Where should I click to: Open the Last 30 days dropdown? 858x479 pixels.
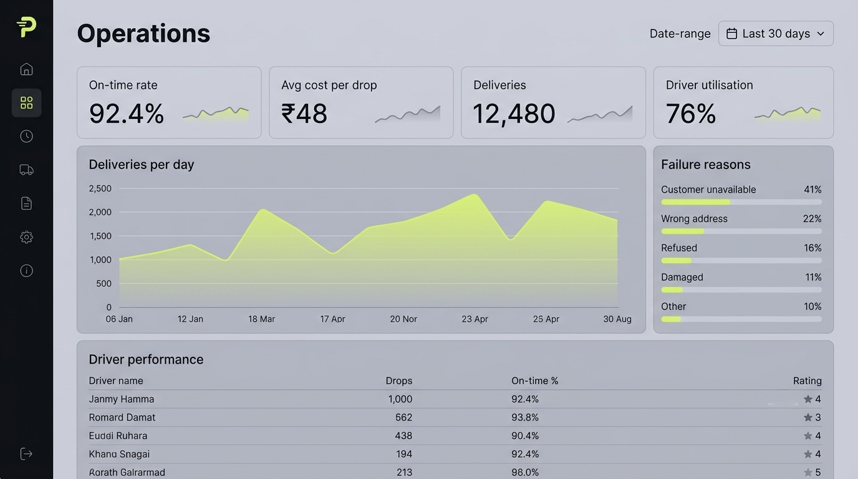[x=776, y=34]
